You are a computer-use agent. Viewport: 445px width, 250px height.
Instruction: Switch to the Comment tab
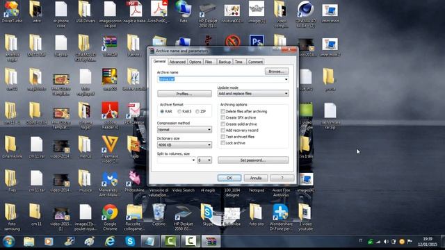(x=255, y=62)
